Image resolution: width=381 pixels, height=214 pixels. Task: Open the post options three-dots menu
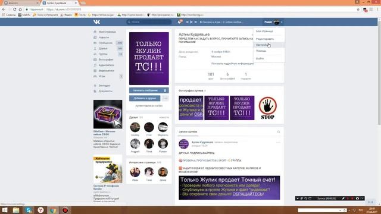tap(278, 143)
